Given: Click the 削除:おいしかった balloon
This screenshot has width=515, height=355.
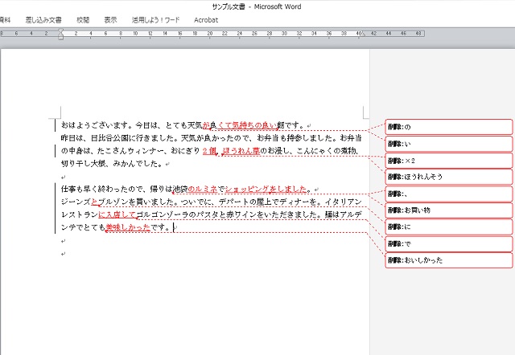Looking at the screenshot, I should (x=448, y=261).
